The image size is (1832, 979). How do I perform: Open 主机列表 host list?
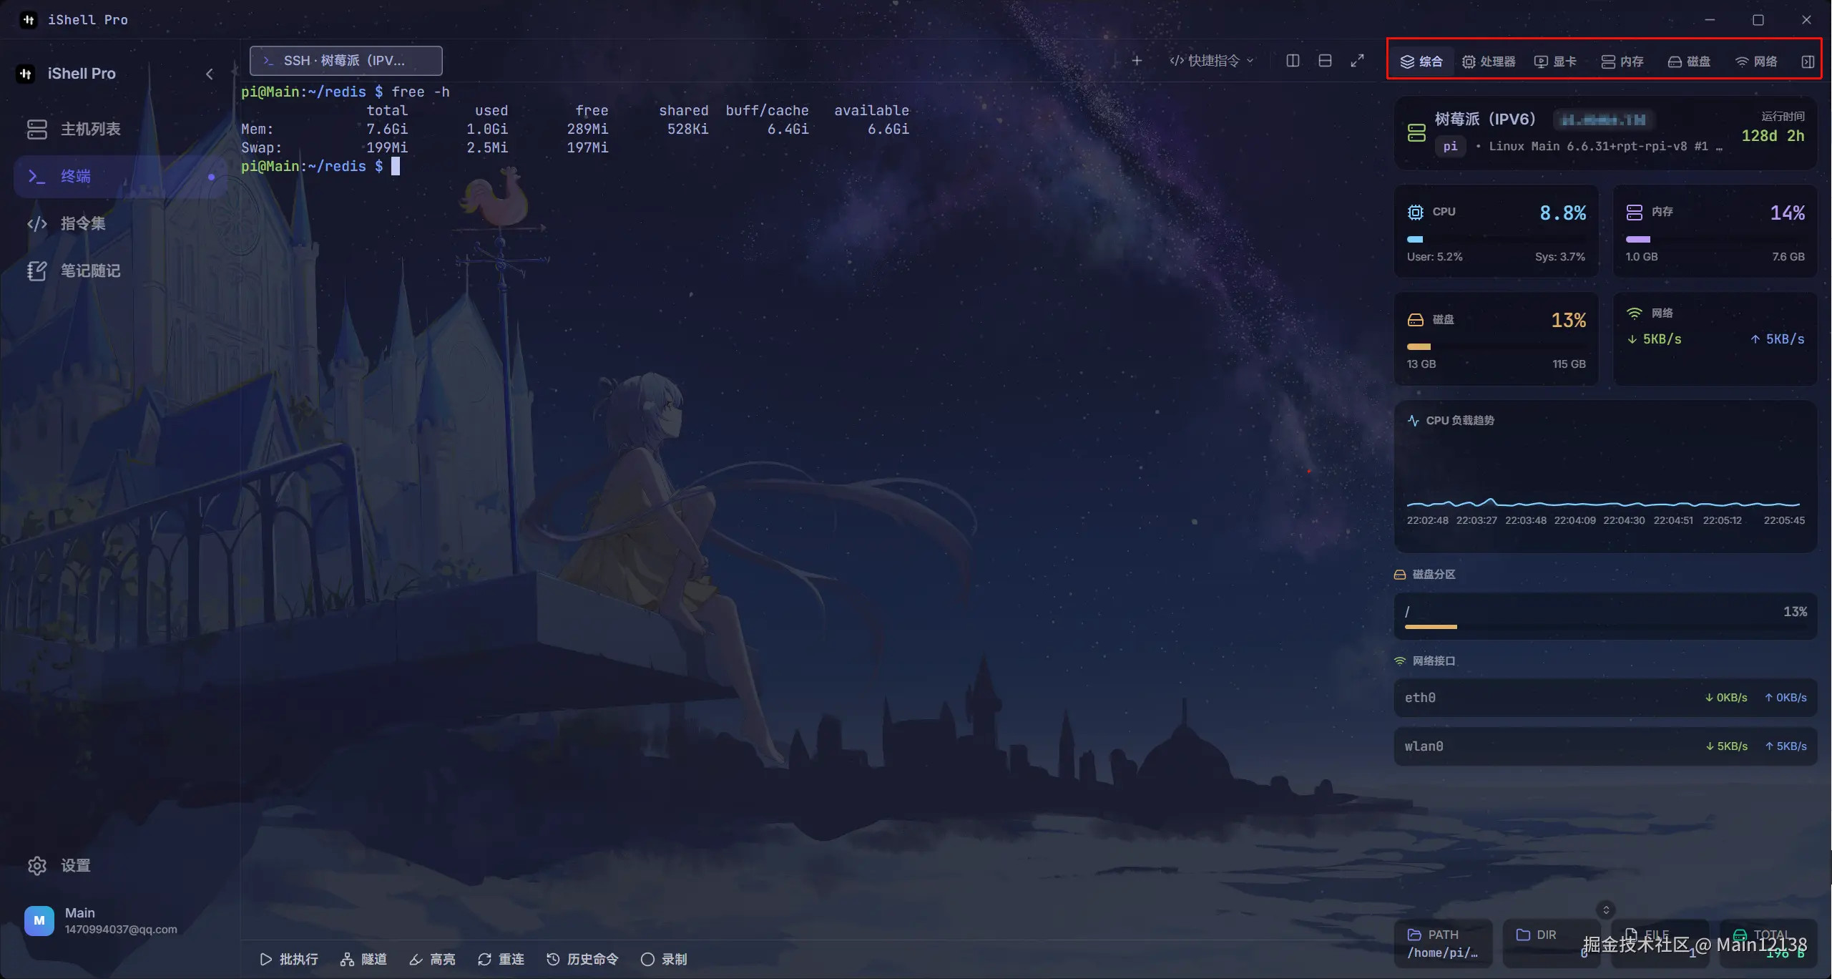pyautogui.click(x=90, y=129)
